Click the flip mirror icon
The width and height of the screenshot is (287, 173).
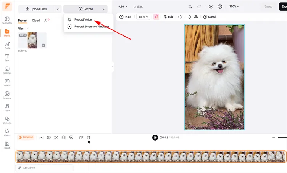(x=196, y=17)
